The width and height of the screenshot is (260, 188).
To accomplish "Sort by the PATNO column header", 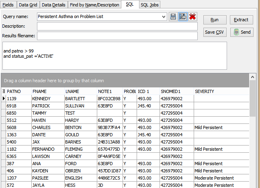I will pos(18,91).
